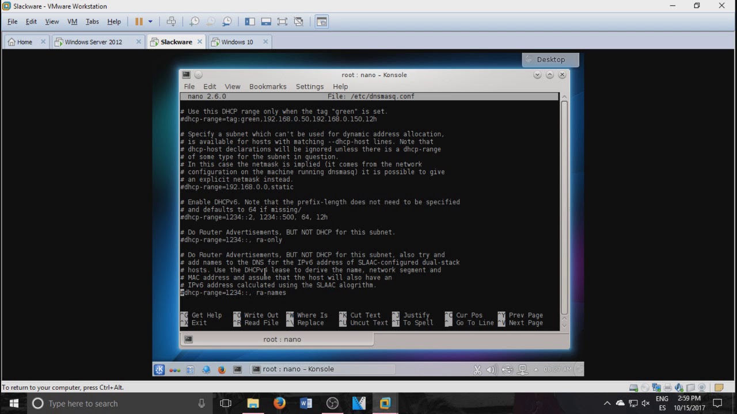Image resolution: width=737 pixels, height=414 pixels.
Task: Open the file manager in KDE panel
Action: click(x=191, y=369)
